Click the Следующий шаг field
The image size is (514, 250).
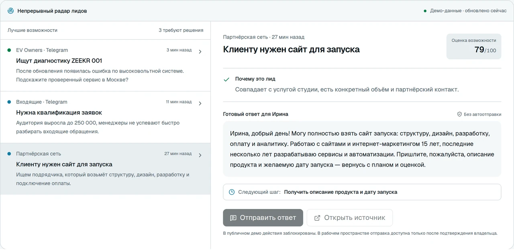pyautogui.click(x=362, y=192)
